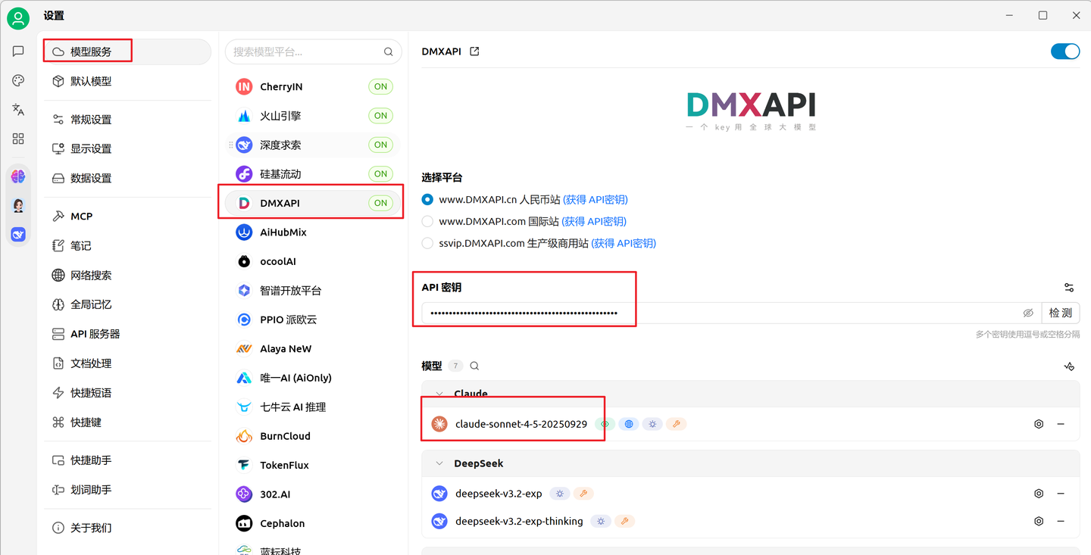Open API key options via sliders icon
The image size is (1091, 555).
click(x=1068, y=288)
